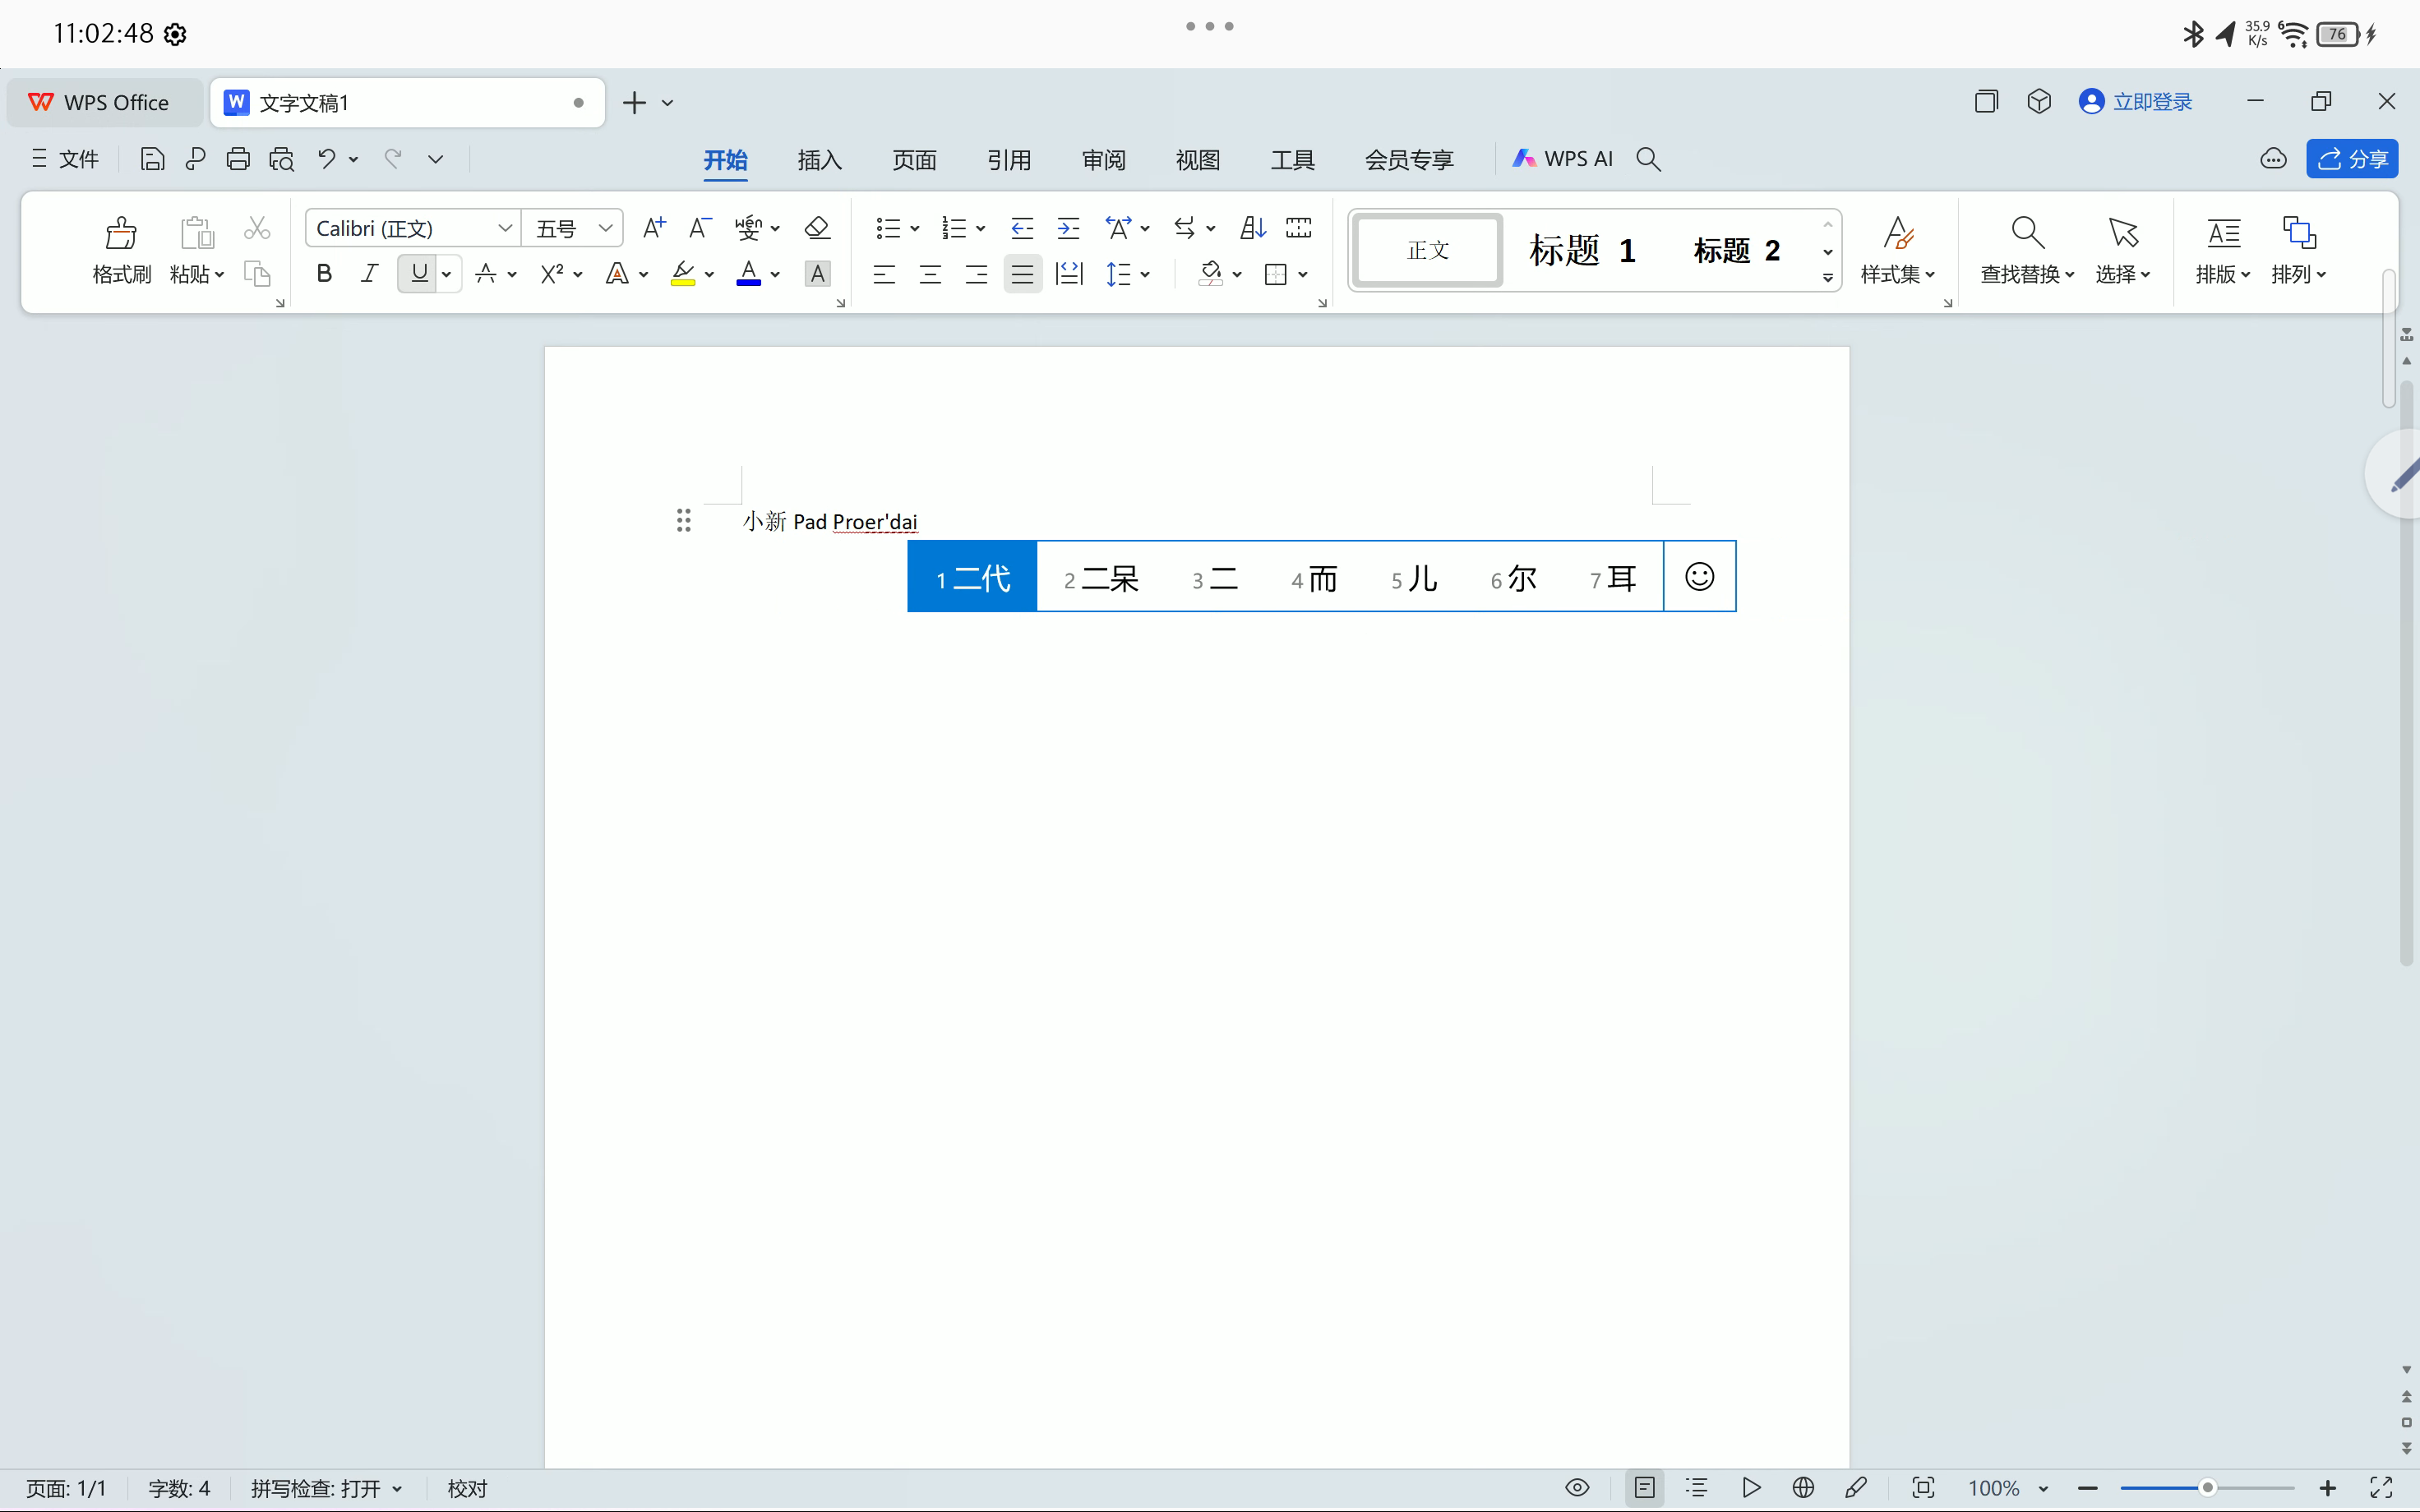Click the web layout globe icon in status bar

pyautogui.click(x=1803, y=1487)
